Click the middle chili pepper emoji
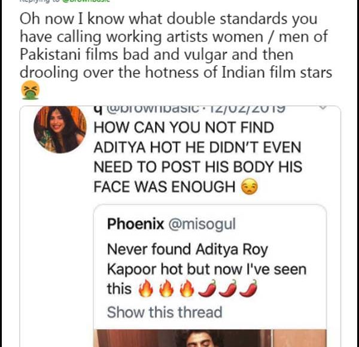This screenshot has width=359, height=347. click(x=229, y=290)
